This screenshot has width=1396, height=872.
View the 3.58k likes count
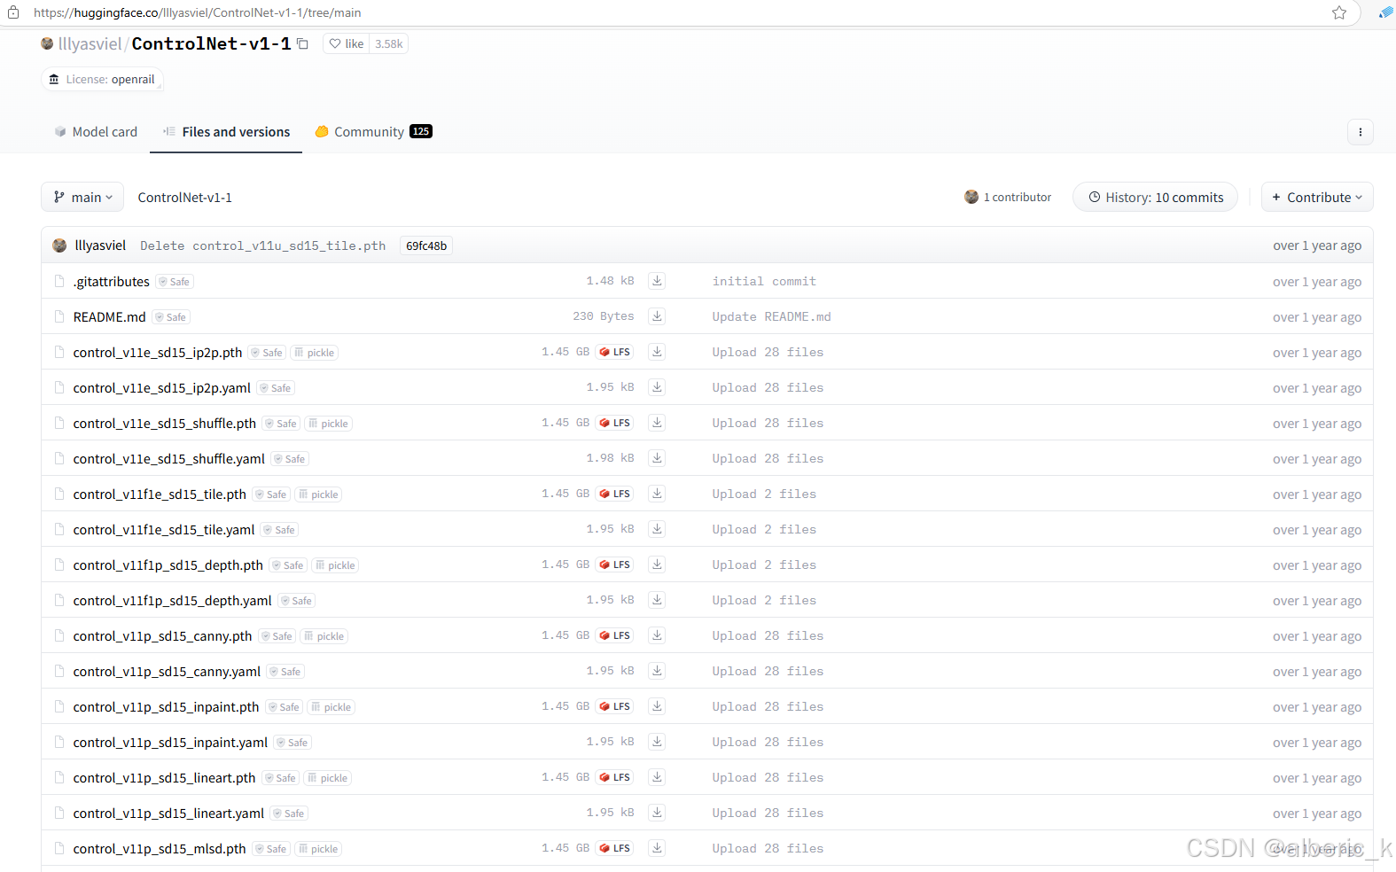coord(389,43)
